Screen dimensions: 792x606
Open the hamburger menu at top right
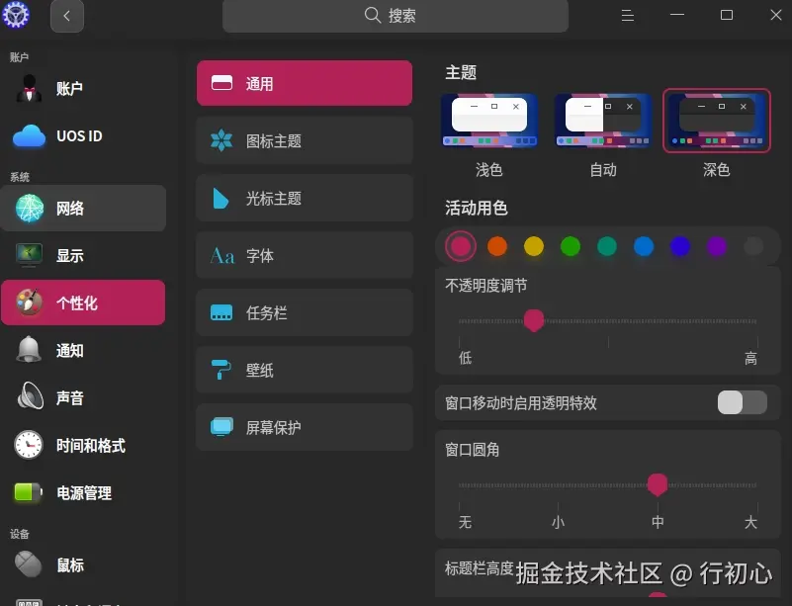click(x=627, y=16)
